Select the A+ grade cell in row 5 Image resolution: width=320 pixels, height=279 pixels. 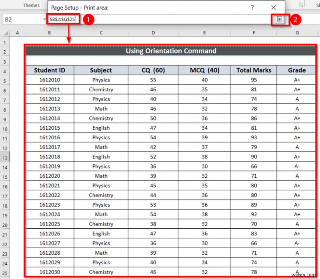tap(297, 80)
